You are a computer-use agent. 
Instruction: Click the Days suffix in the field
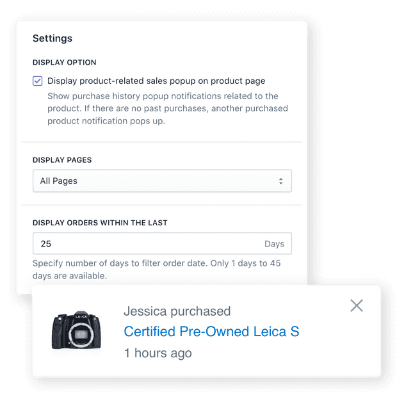point(274,244)
